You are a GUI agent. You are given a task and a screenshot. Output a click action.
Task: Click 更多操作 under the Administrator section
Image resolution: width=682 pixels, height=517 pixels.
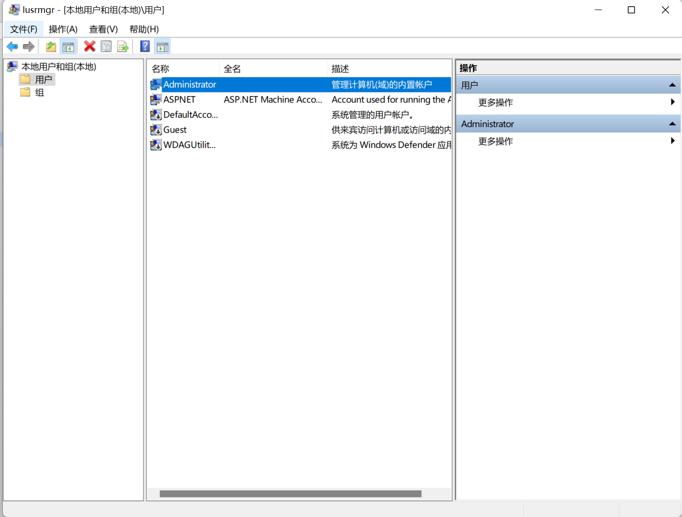[x=495, y=141]
